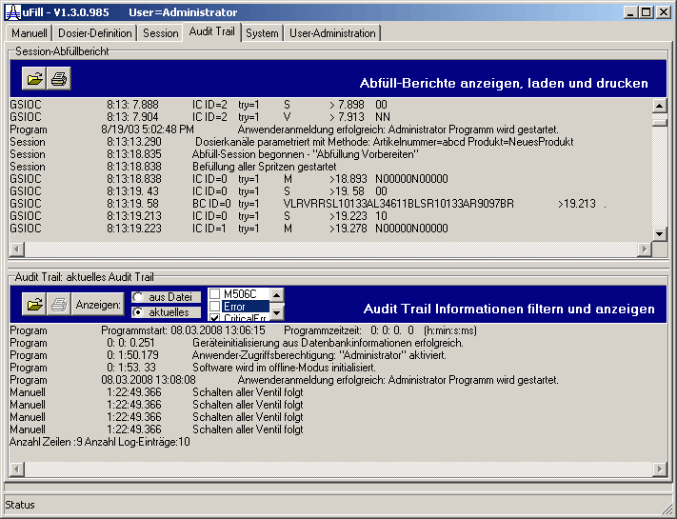Viewport: 677px width, 519px height.
Task: Click the Status bar label
Action: tap(20, 505)
